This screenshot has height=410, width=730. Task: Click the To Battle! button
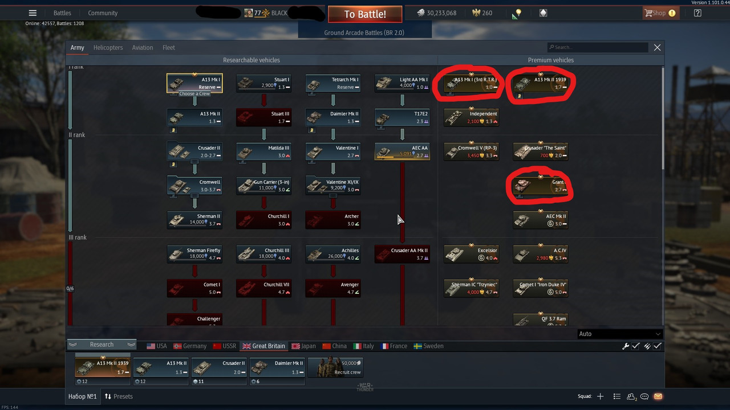tap(365, 14)
